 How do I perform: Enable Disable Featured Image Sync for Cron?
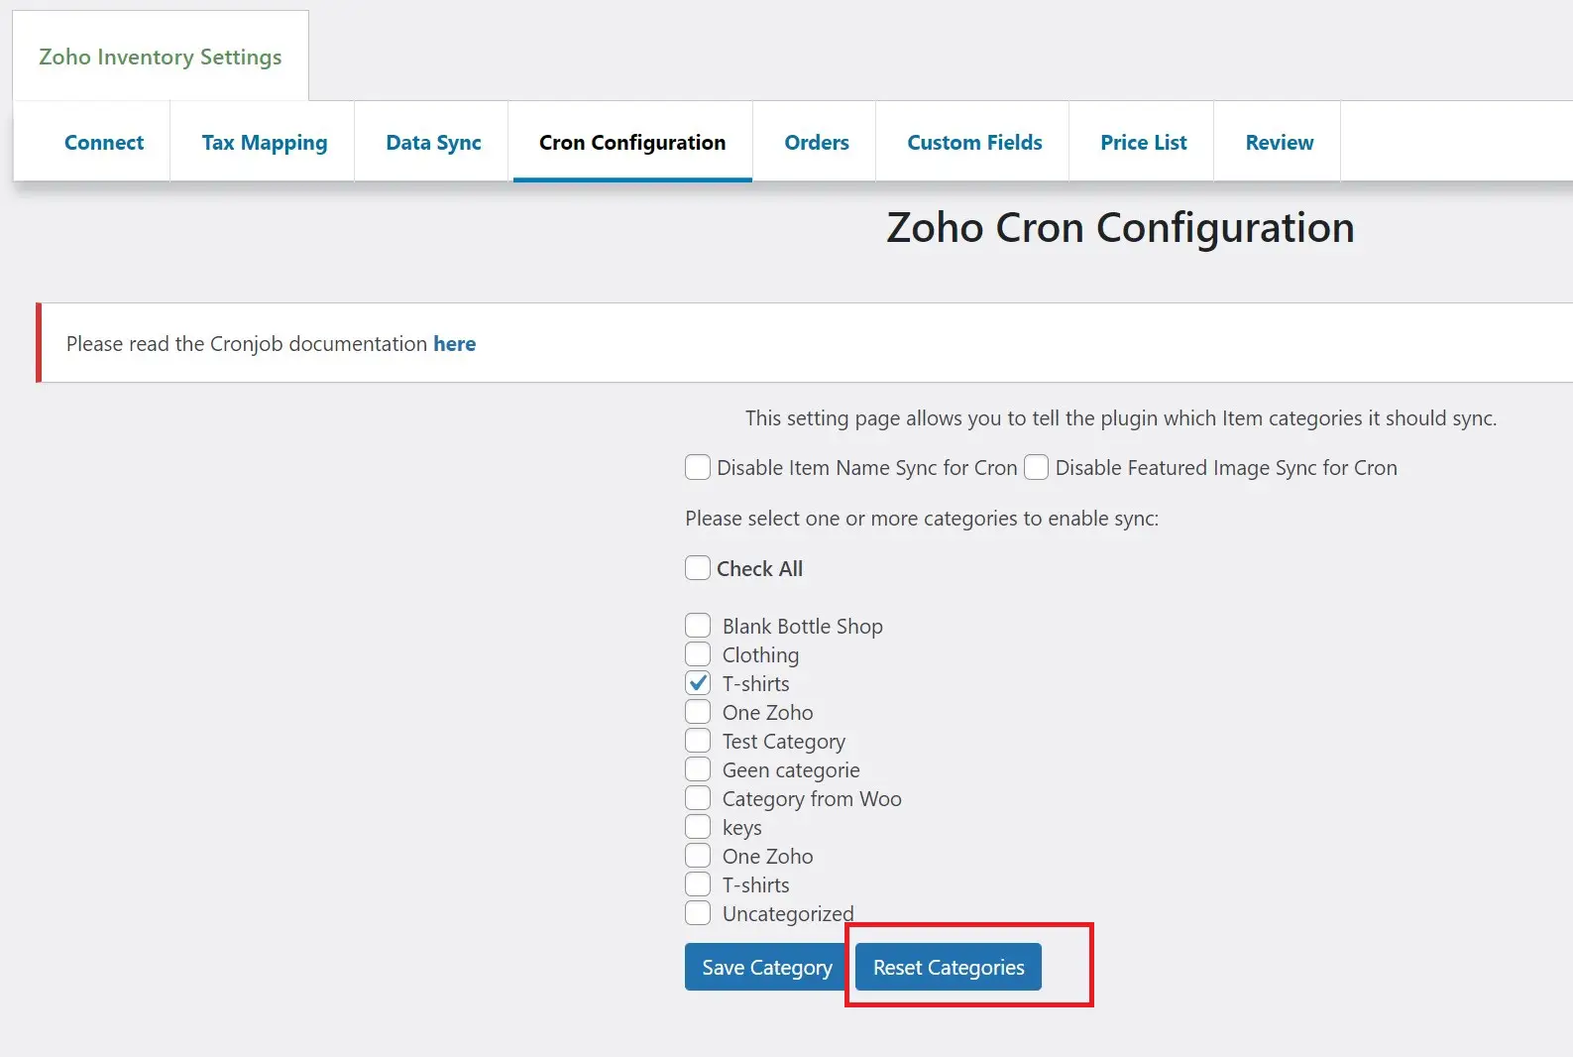click(1036, 467)
